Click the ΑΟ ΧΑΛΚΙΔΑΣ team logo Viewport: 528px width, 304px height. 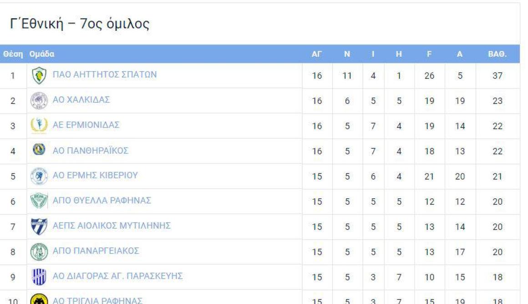(x=39, y=101)
